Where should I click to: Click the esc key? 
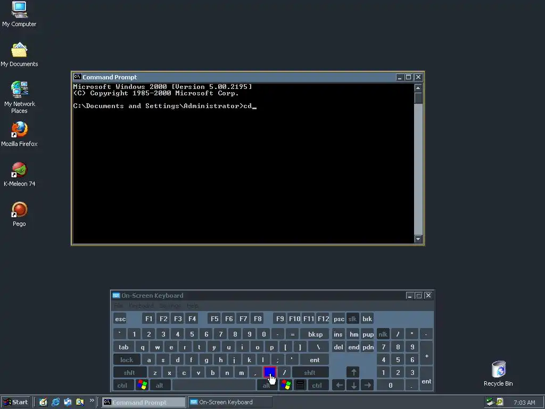[x=121, y=318]
